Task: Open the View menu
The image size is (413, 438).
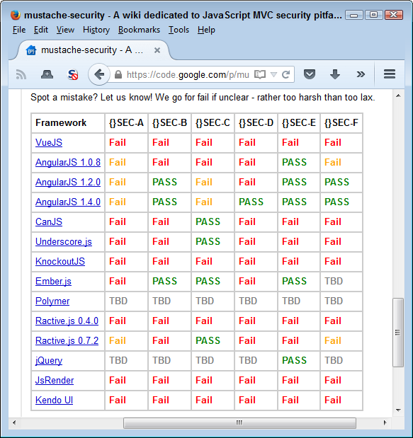Action: (65, 30)
